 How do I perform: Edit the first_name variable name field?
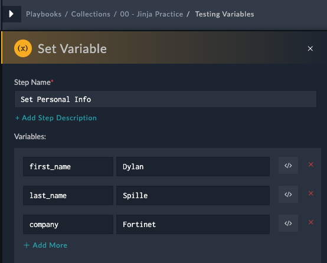click(68, 167)
